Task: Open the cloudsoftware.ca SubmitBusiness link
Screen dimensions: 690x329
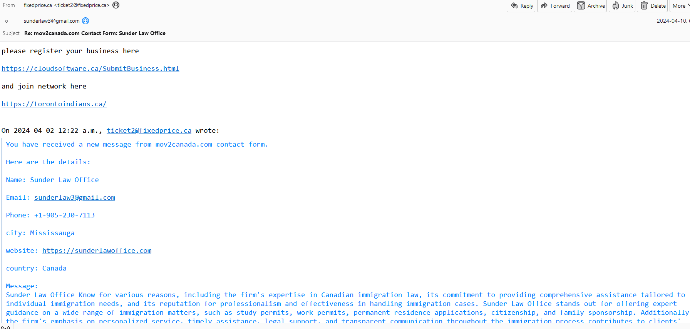Action: pos(90,68)
